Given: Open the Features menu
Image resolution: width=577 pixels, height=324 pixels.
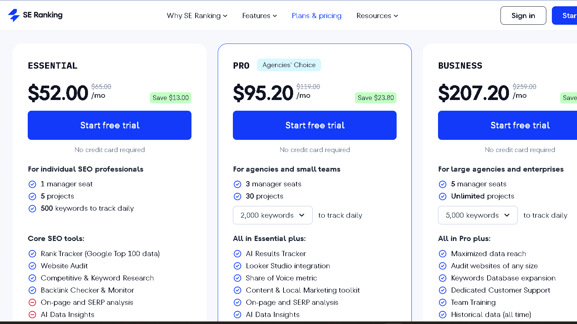Looking at the screenshot, I should click(259, 15).
